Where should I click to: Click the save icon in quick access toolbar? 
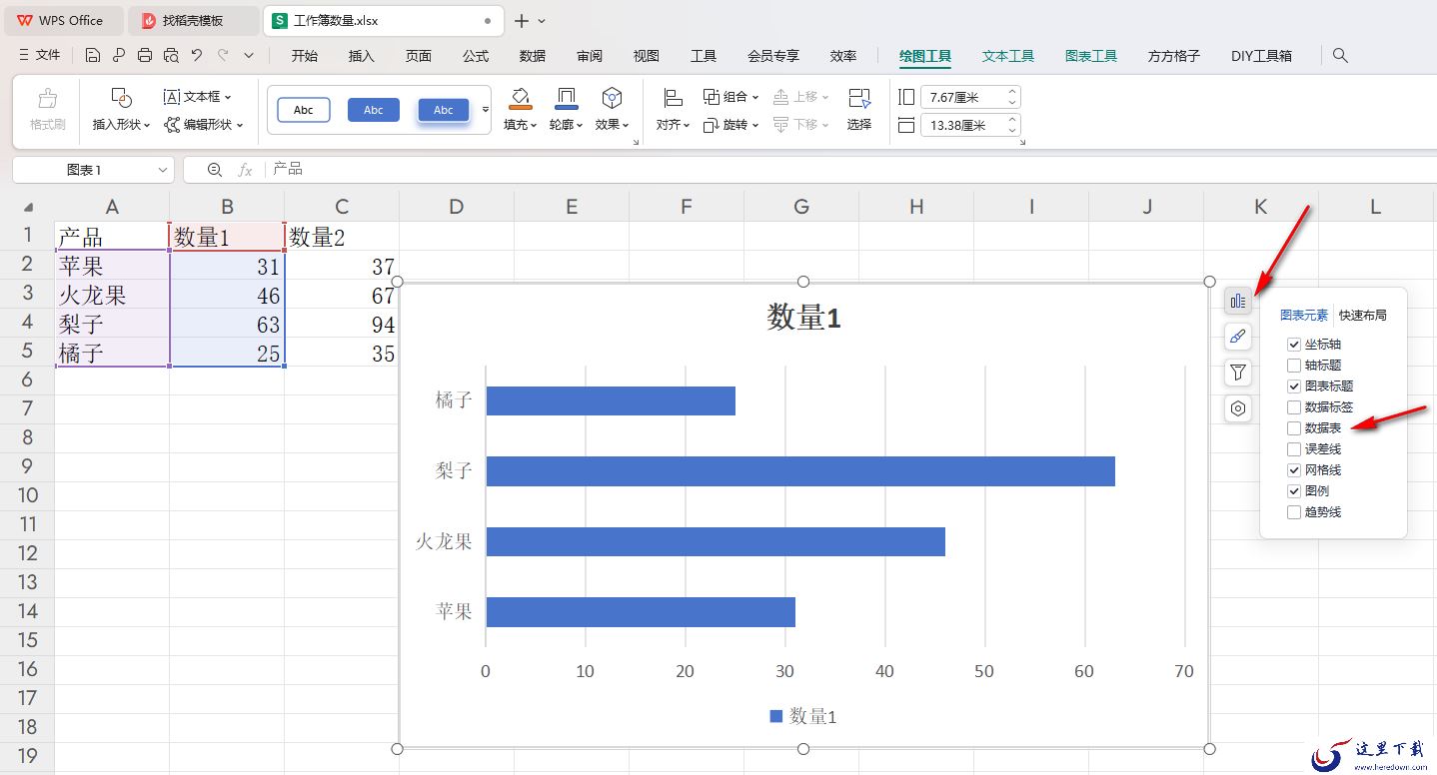tap(93, 56)
